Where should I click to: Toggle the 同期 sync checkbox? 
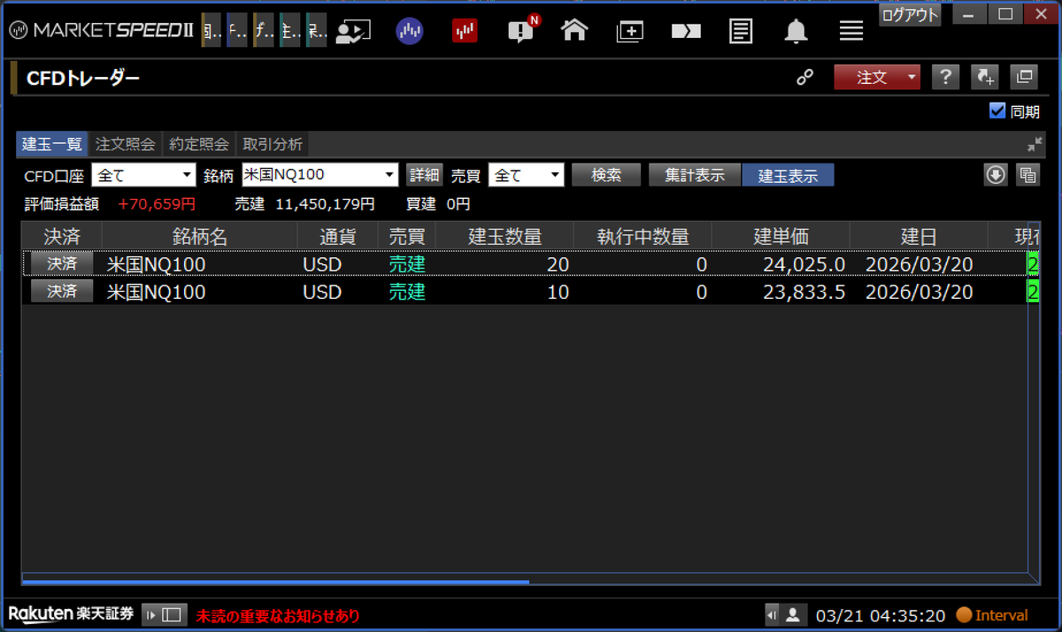(x=997, y=111)
